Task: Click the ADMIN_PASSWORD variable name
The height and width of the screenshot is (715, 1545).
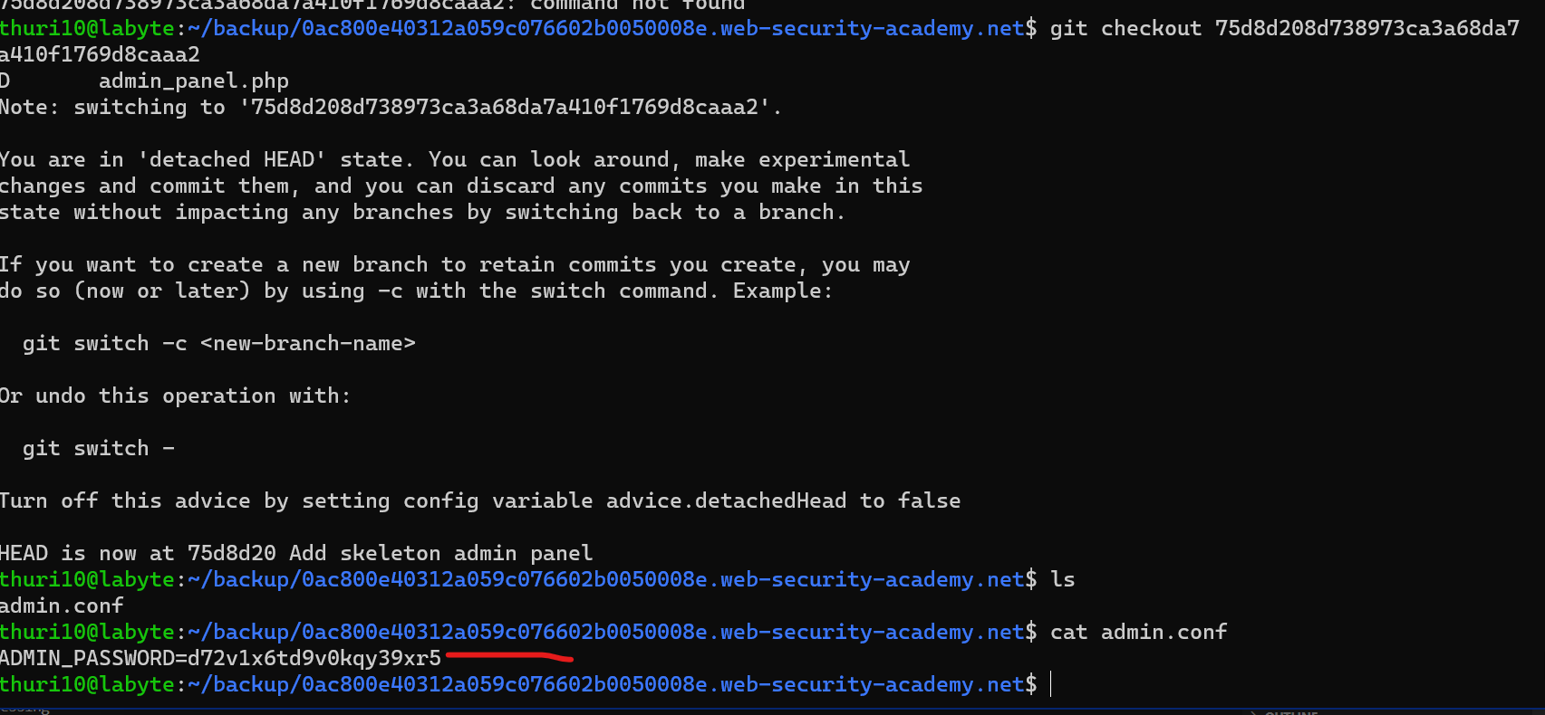Action: coord(88,658)
